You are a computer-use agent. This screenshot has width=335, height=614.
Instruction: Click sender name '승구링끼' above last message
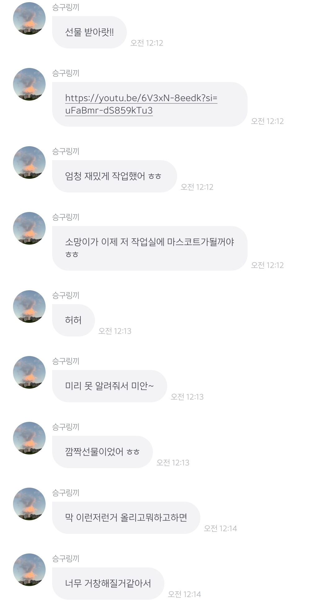point(66,559)
